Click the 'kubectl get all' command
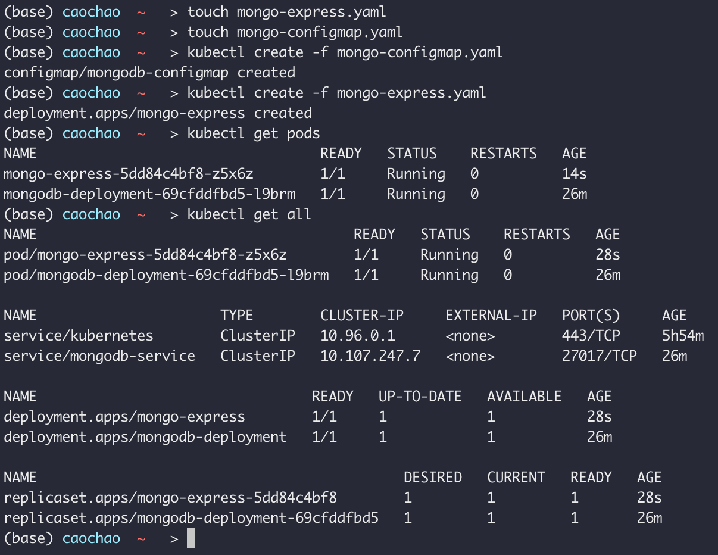Image resolution: width=718 pixels, height=555 pixels. (x=249, y=214)
